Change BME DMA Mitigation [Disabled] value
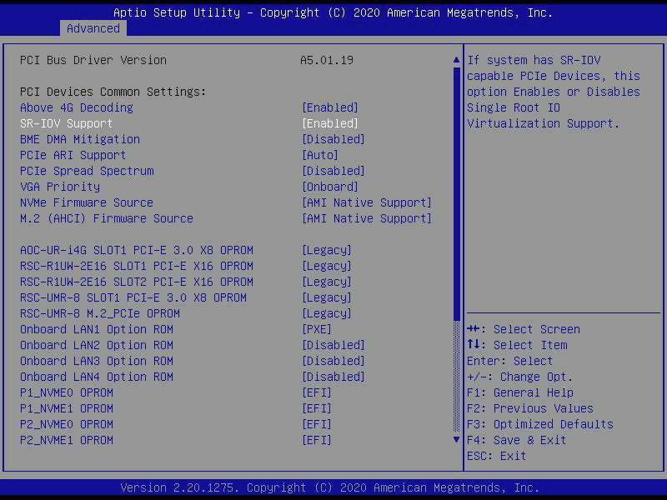 tap(333, 139)
